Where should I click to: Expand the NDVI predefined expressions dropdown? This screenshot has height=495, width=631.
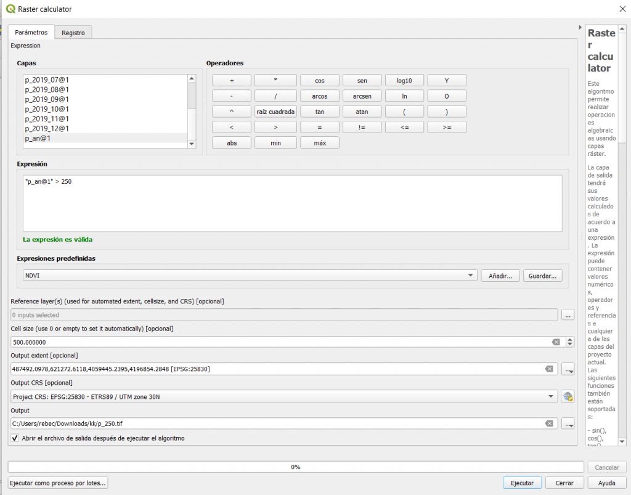pyautogui.click(x=471, y=276)
